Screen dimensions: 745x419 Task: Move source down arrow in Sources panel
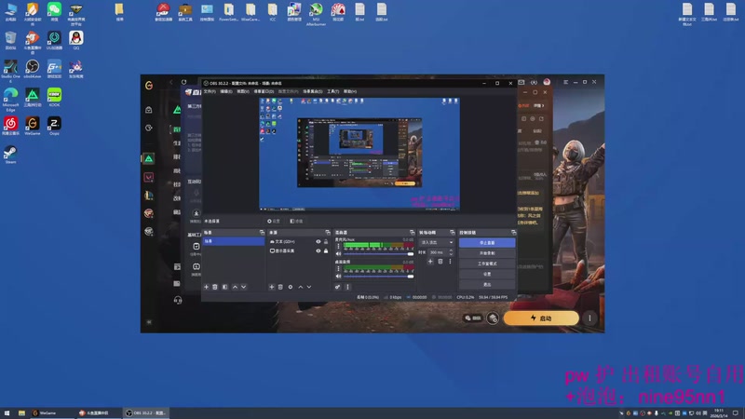[309, 287]
